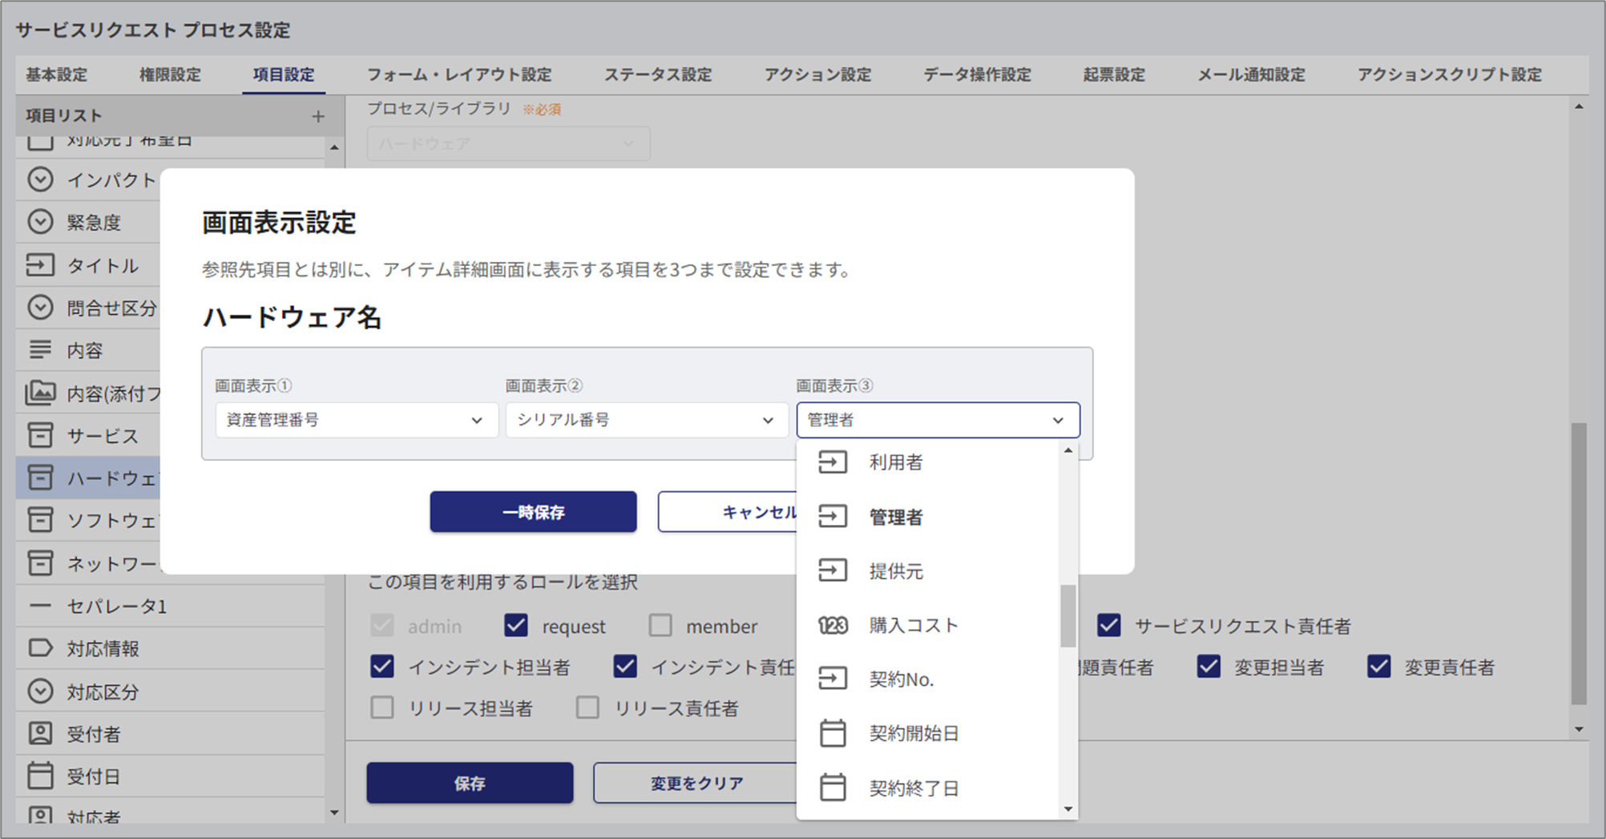This screenshot has width=1606, height=839.
Task: Uncheck the request role checkbox
Action: click(516, 626)
